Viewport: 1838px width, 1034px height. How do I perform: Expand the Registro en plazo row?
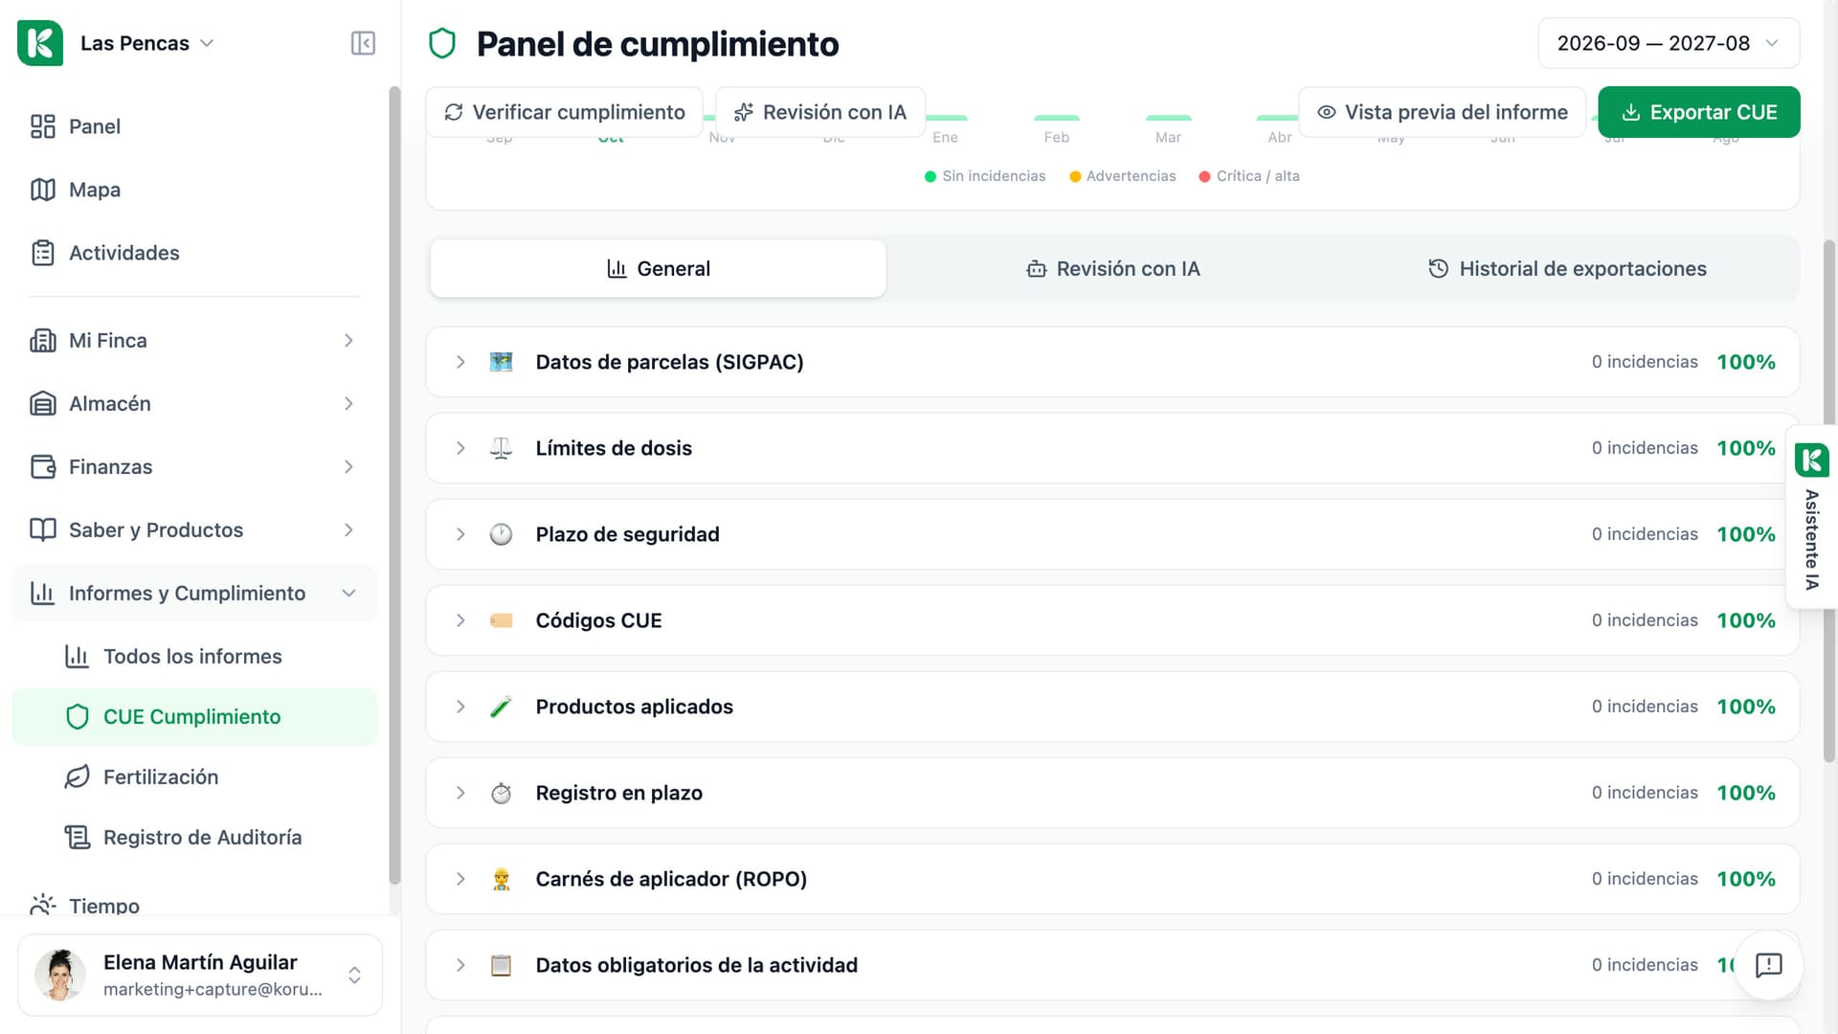click(x=460, y=793)
